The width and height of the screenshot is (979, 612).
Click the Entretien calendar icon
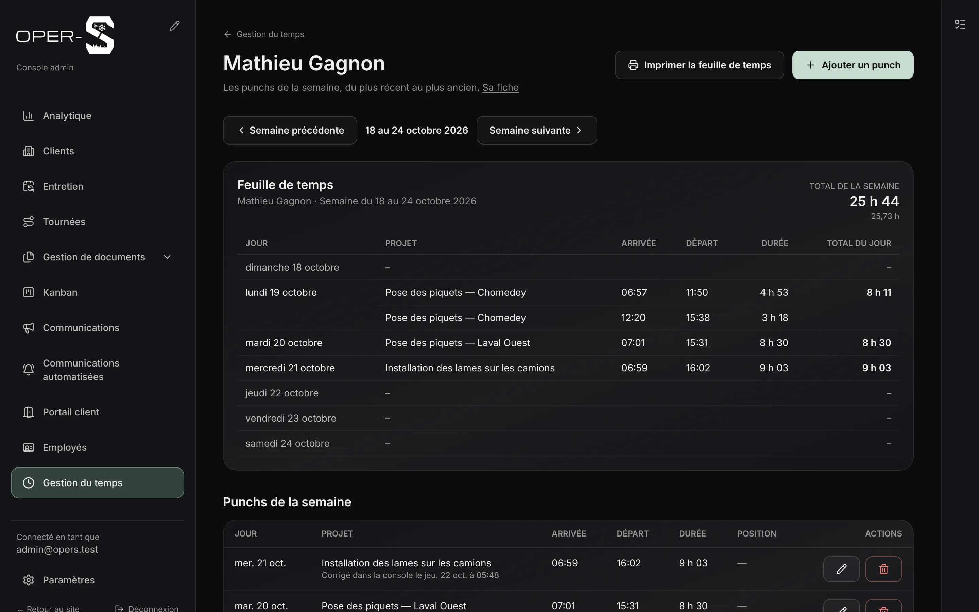click(x=28, y=186)
